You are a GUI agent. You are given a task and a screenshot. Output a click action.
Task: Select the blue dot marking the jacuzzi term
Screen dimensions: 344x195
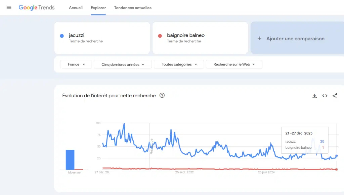(61, 36)
